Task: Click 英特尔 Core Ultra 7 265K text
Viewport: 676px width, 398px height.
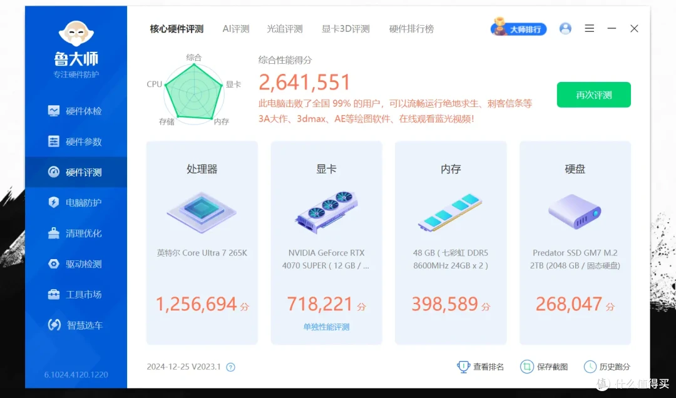Action: pos(202,253)
